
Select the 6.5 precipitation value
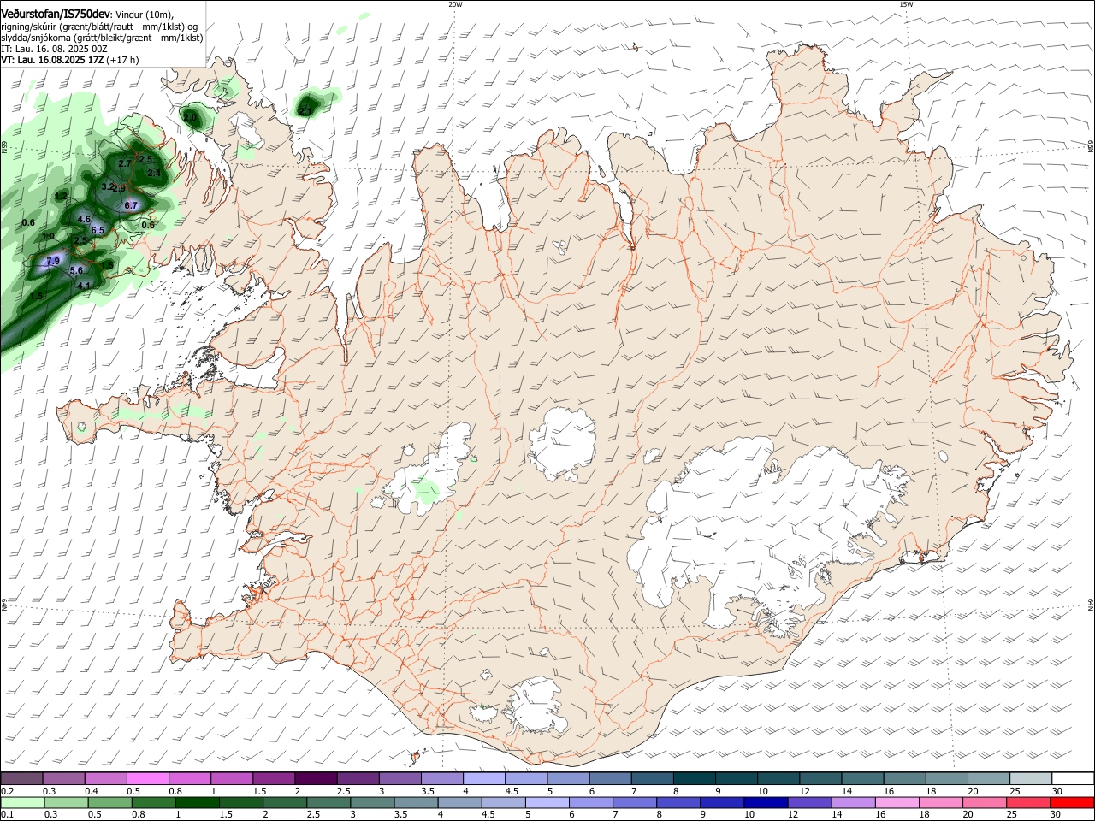(98, 230)
